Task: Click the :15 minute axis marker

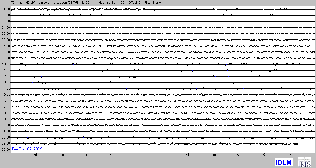Action: tap(87, 155)
